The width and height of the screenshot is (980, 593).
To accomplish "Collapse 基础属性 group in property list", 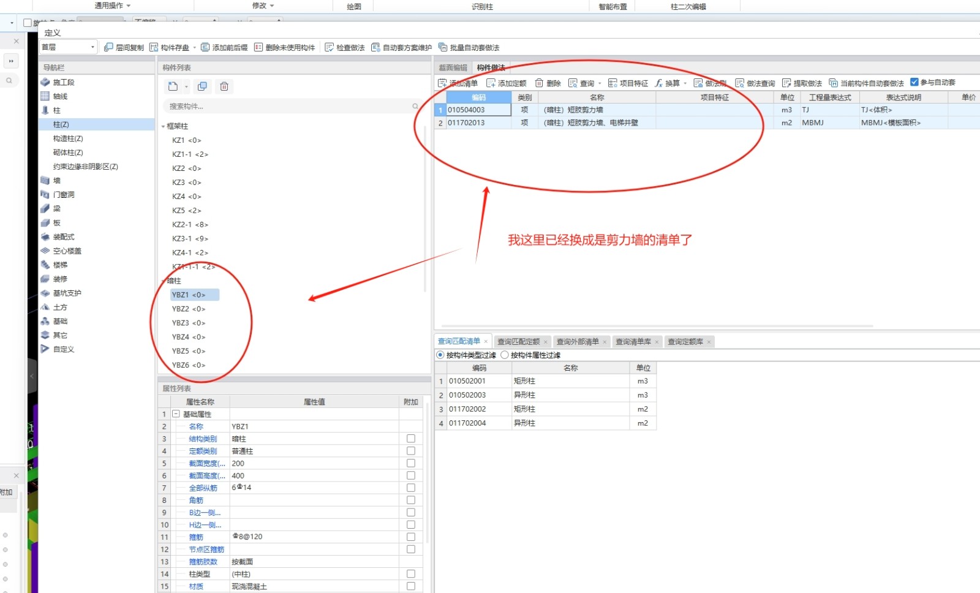I will [176, 414].
